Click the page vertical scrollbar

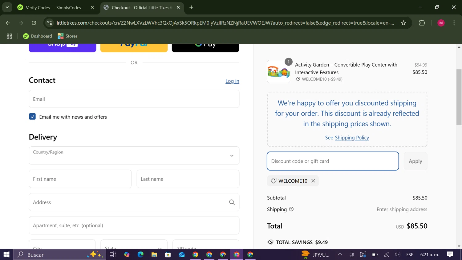tap(459, 97)
